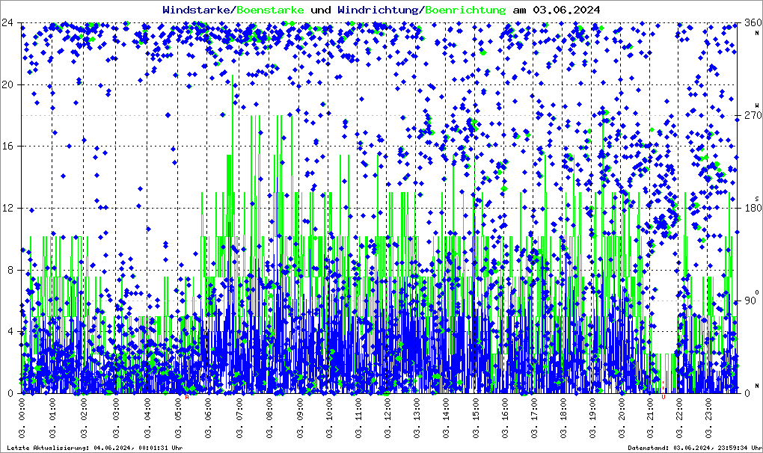This screenshot has height=453, width=763.
Task: Click the 24 label on the wind speed axis
Action: pyautogui.click(x=7, y=22)
